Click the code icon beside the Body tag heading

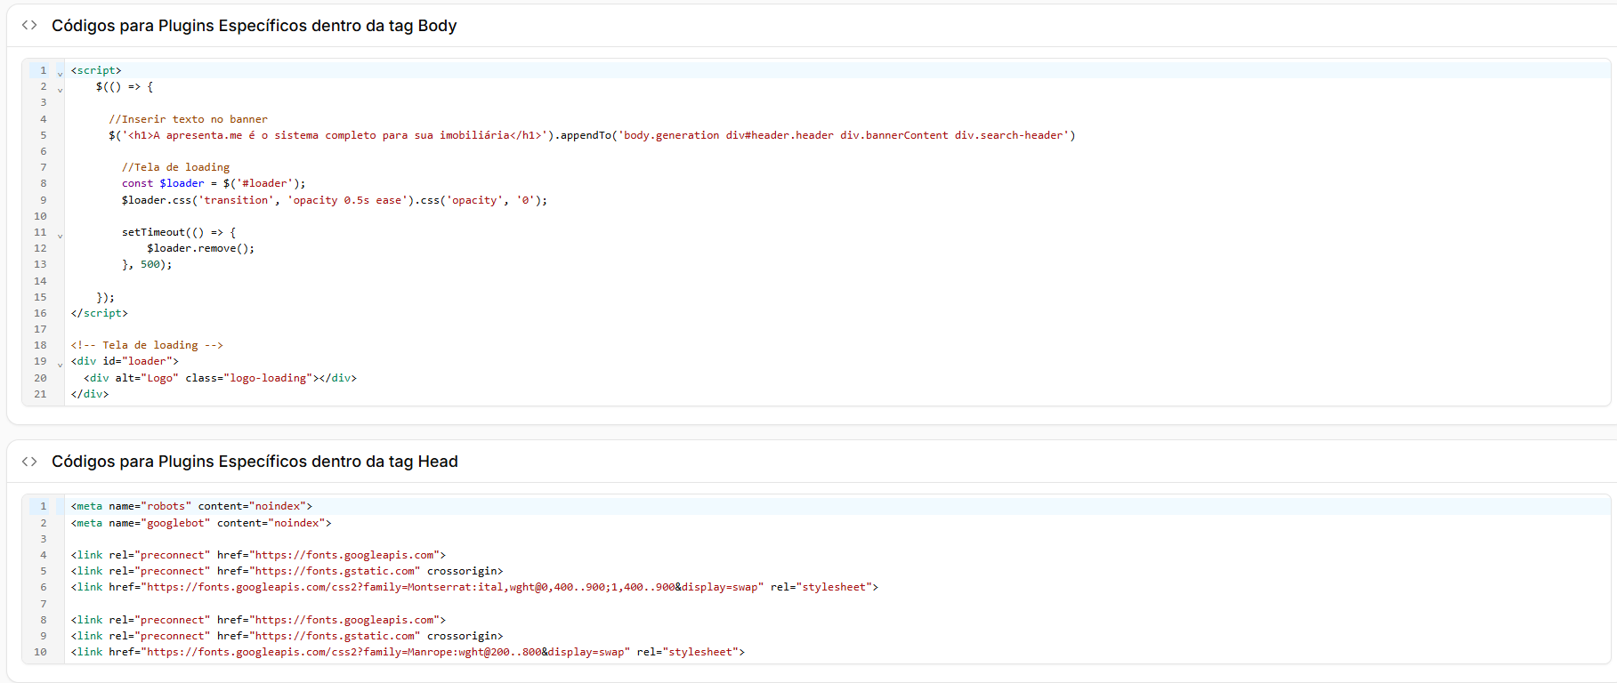tap(29, 25)
